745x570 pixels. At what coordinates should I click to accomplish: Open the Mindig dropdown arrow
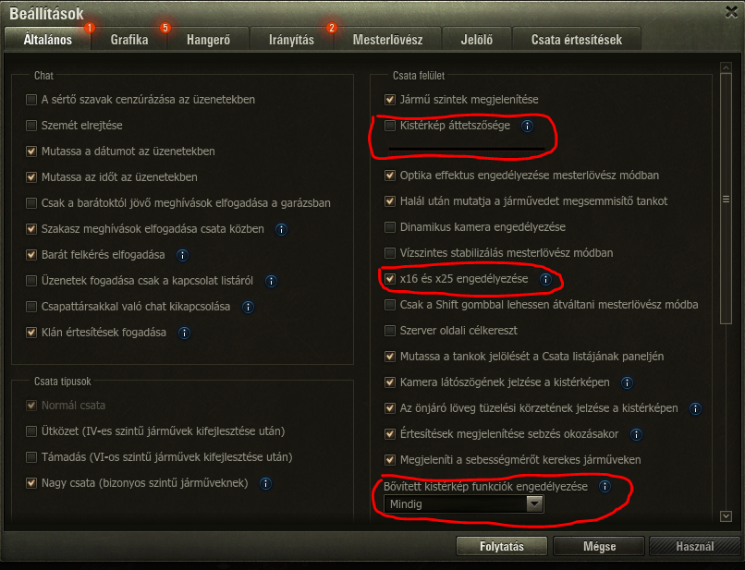[534, 504]
